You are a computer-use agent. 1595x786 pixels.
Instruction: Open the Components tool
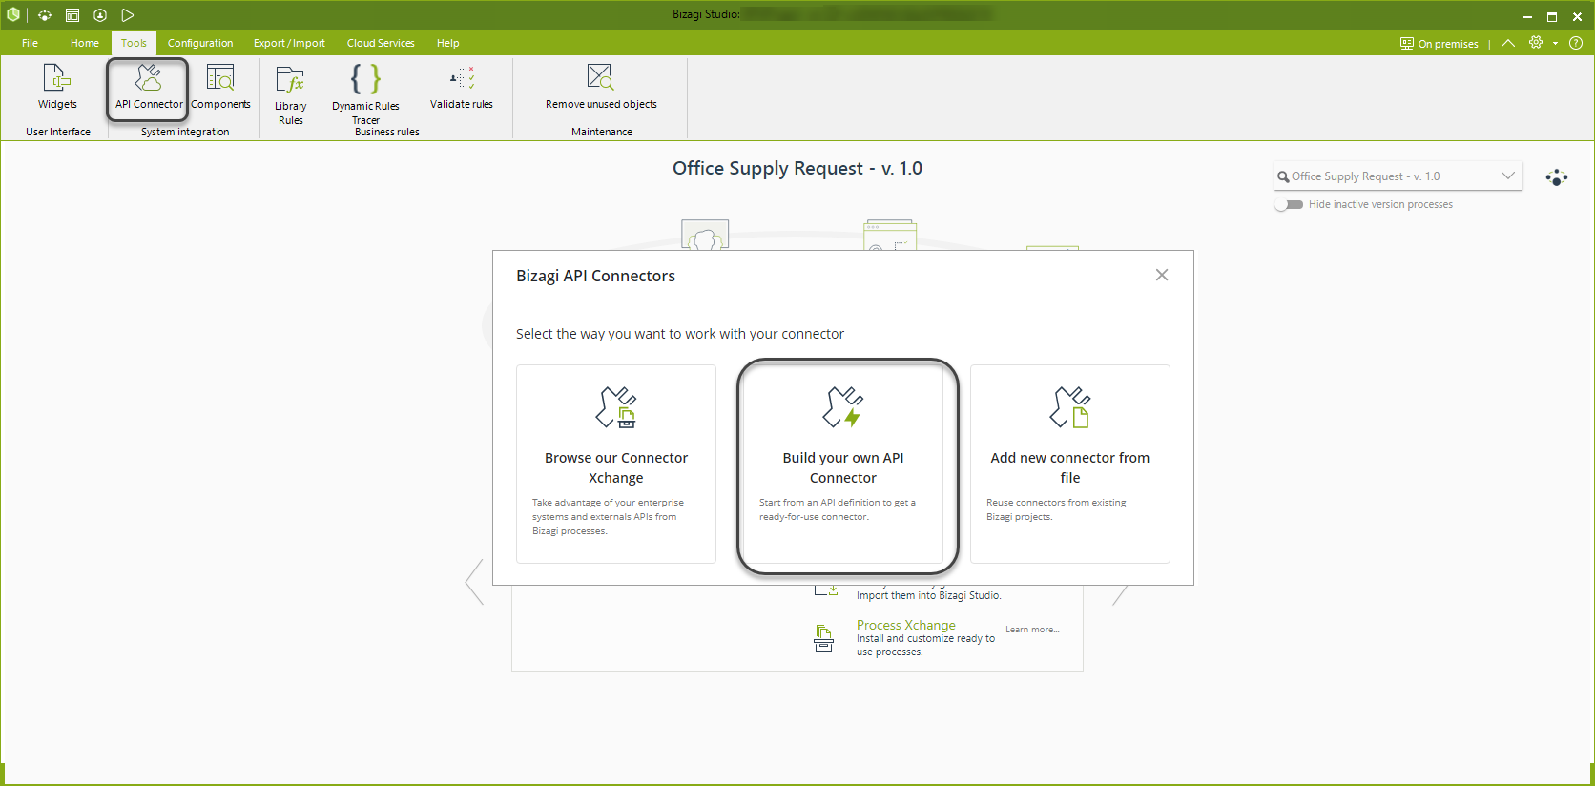(220, 87)
